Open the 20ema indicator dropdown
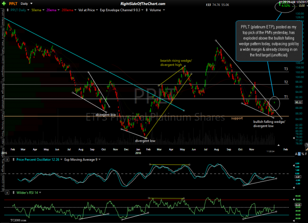308x223 pixels. point(59,10)
